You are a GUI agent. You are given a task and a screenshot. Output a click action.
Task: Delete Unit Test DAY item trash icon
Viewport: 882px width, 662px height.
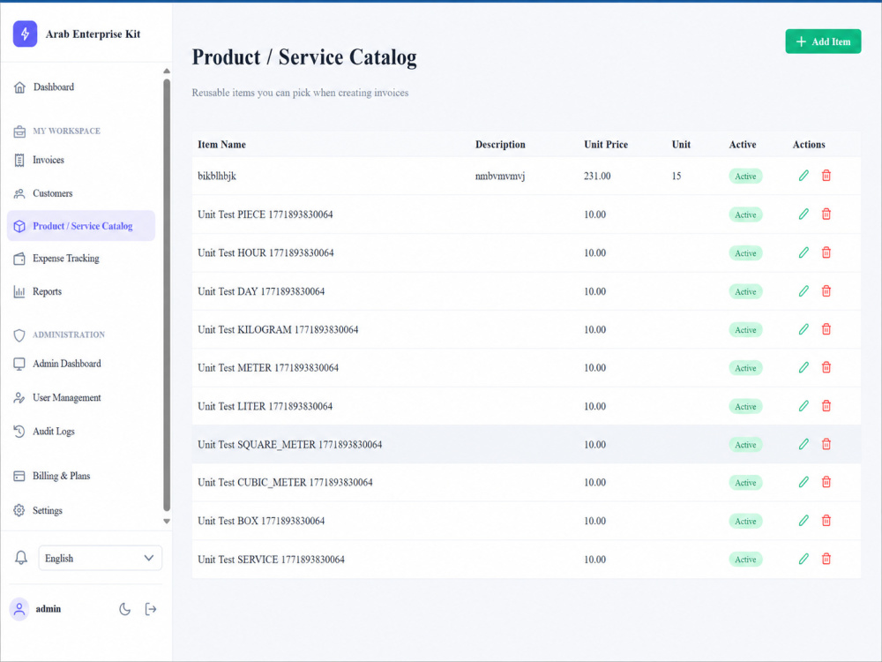click(826, 291)
